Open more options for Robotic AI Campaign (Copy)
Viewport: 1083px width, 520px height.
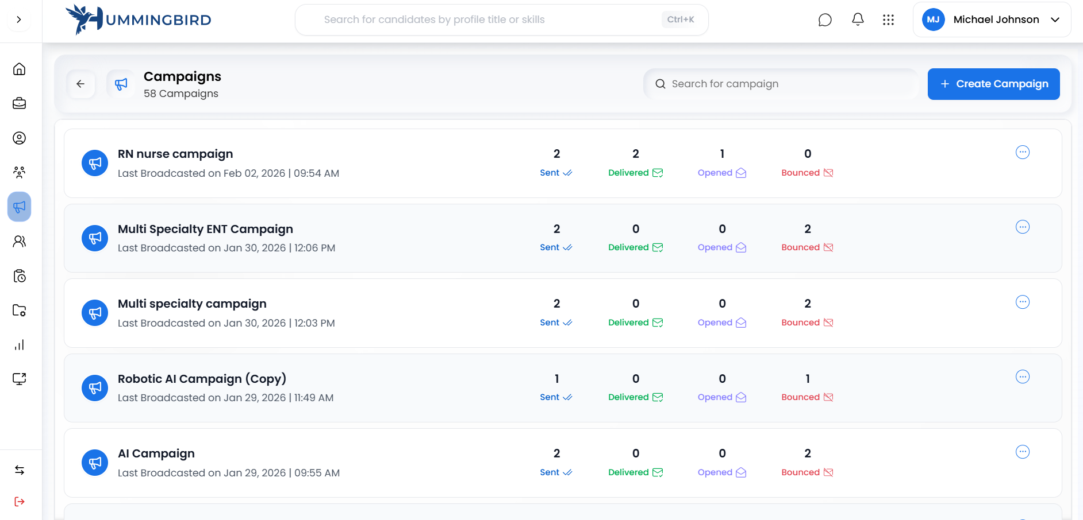(x=1022, y=377)
